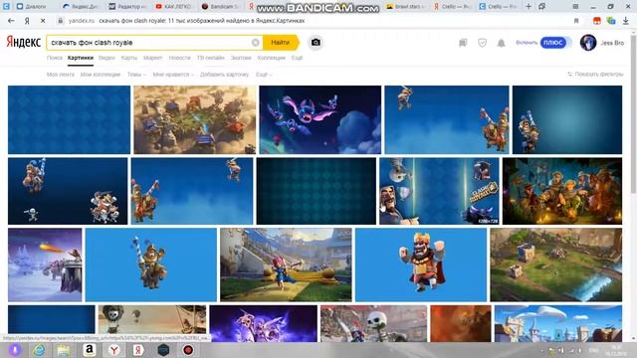
Task: Open the collections bookmark icon in Yandex header
Action: click(463, 43)
